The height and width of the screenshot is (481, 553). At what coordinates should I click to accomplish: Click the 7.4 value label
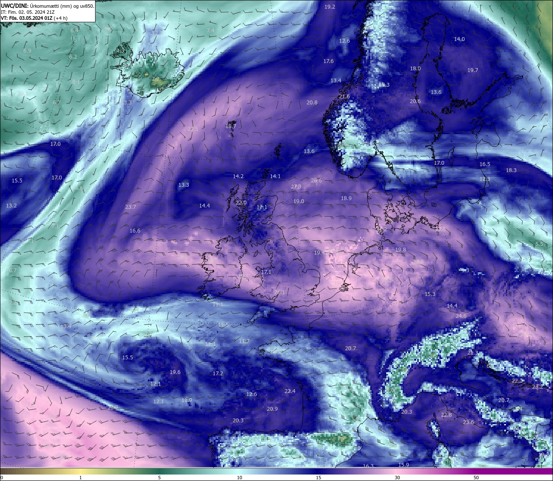tap(210, 31)
